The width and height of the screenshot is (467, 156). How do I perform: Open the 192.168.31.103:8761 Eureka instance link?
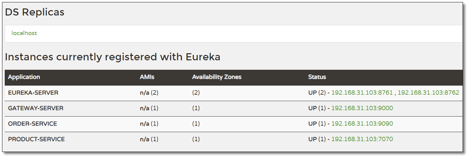pyautogui.click(x=362, y=93)
